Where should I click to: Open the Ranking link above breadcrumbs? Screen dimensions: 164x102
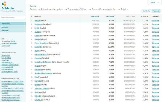click(x=33, y=6)
